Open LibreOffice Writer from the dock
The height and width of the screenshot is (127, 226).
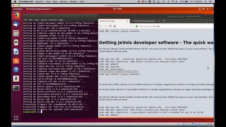point(16,52)
